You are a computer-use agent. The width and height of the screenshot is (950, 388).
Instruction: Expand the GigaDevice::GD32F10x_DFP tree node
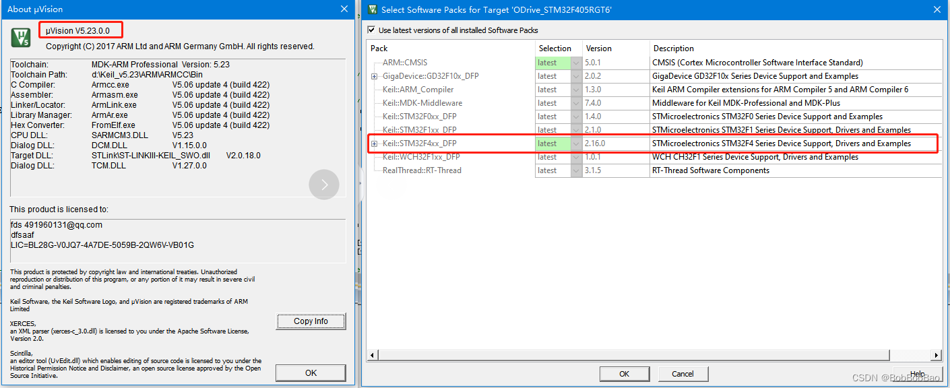point(374,75)
